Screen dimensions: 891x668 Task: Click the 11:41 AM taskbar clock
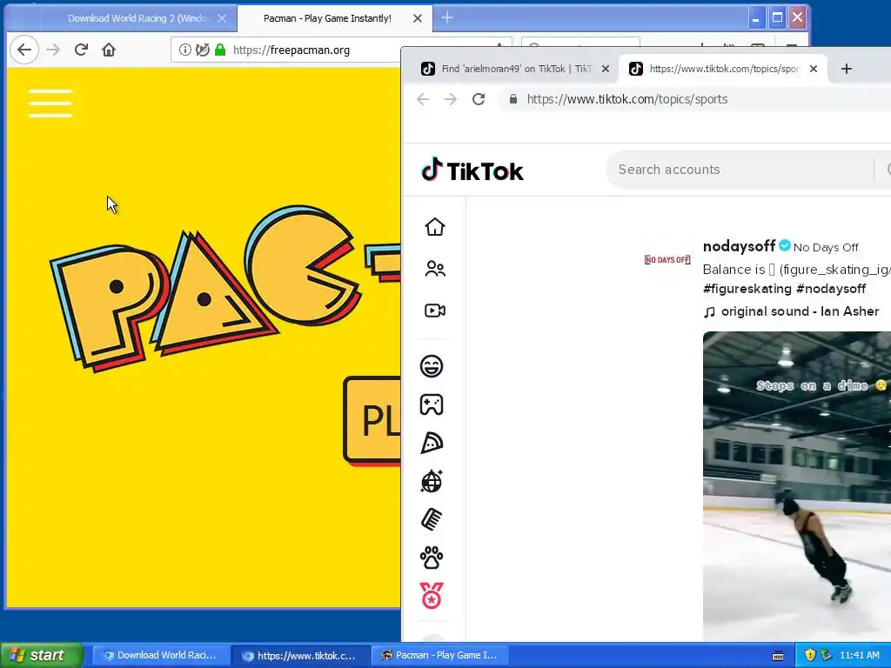(x=859, y=655)
